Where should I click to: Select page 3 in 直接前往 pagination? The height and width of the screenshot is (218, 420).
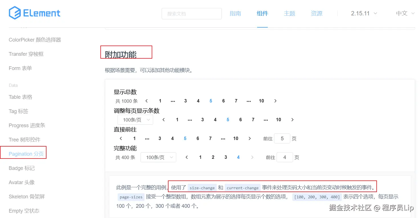click(x=160, y=139)
